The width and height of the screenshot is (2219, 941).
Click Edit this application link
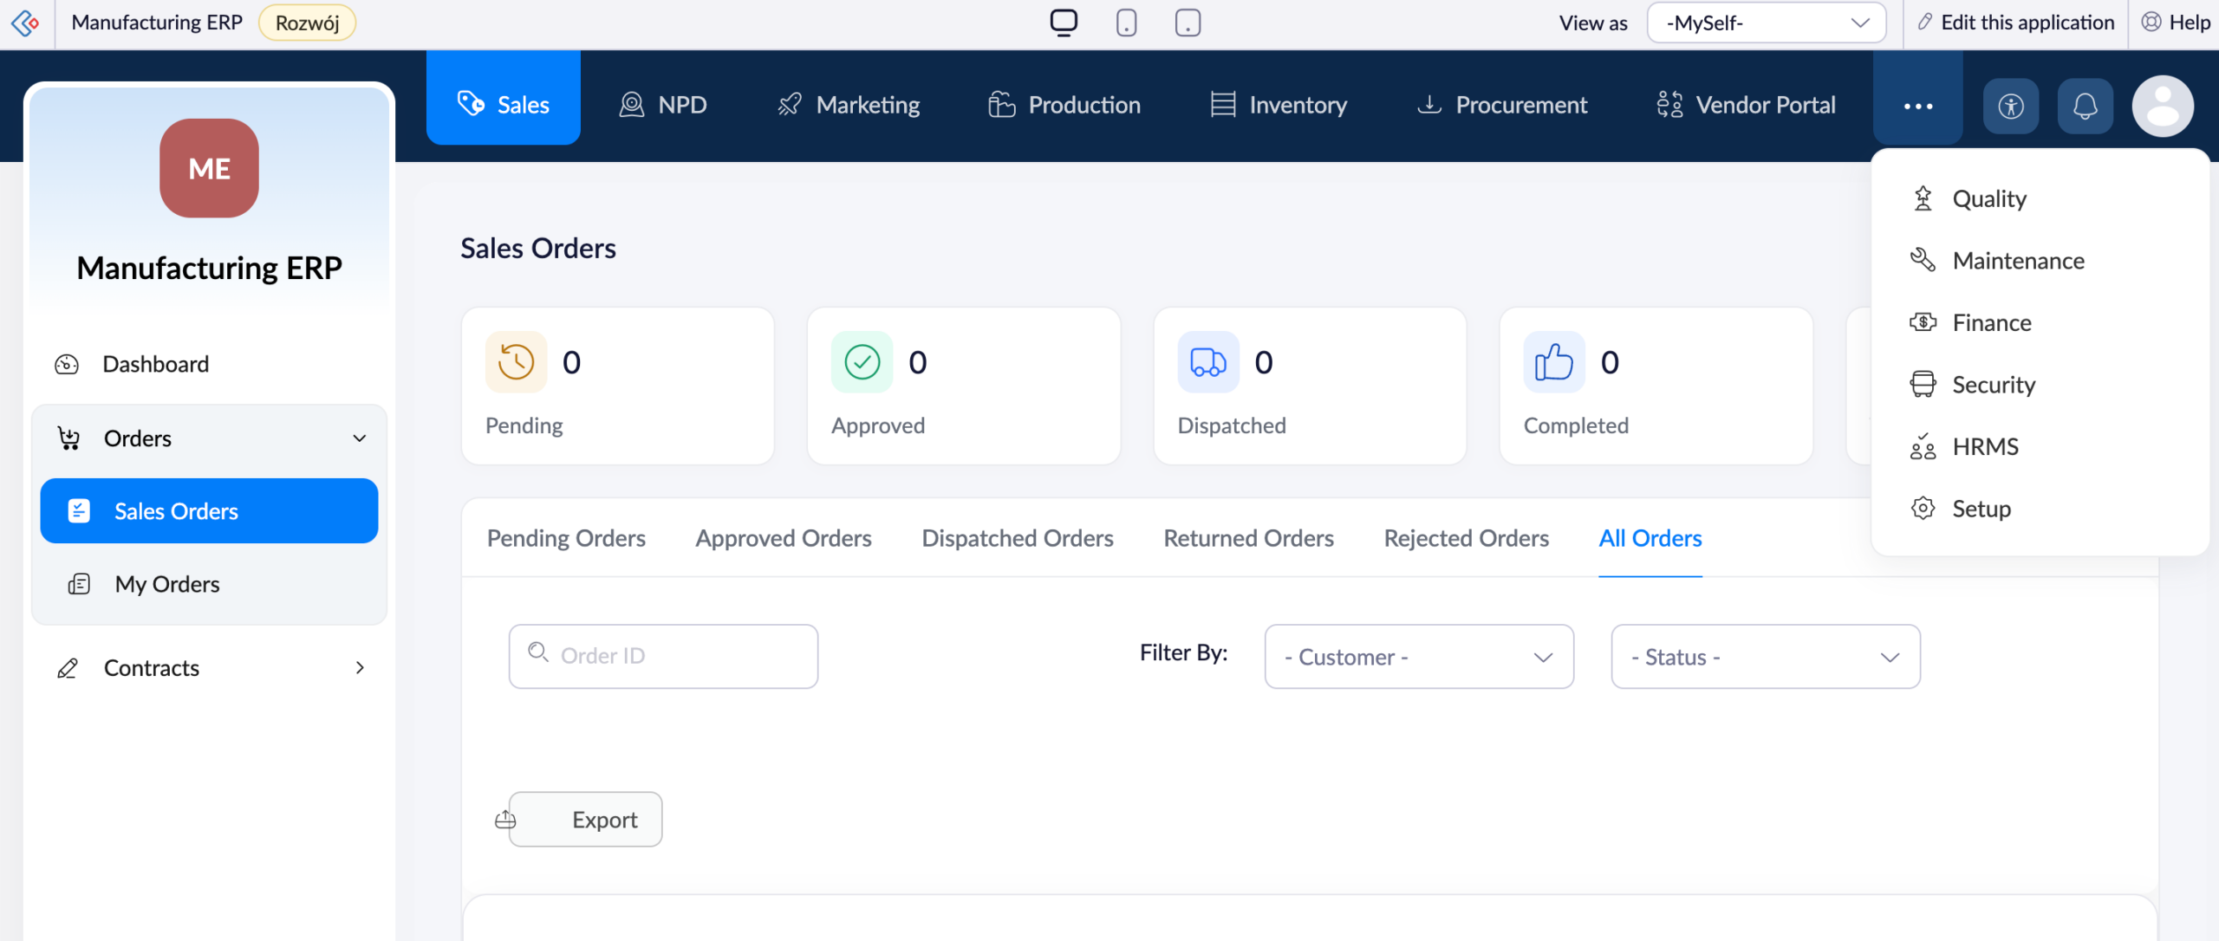coord(2015,23)
